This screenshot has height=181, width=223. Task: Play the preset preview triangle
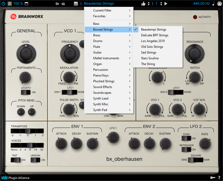point(166,4)
